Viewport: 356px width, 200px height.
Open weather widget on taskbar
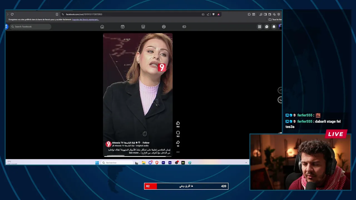pyautogui.click(x=12, y=162)
